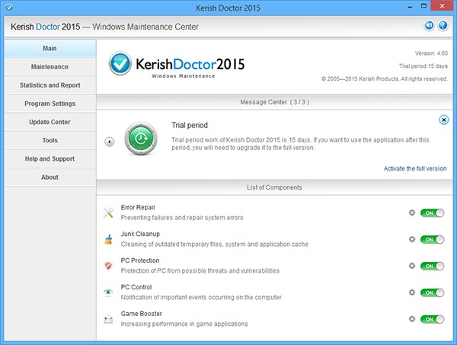Go to previous message using left arrow
The width and height of the screenshot is (457, 345).
coord(110,142)
